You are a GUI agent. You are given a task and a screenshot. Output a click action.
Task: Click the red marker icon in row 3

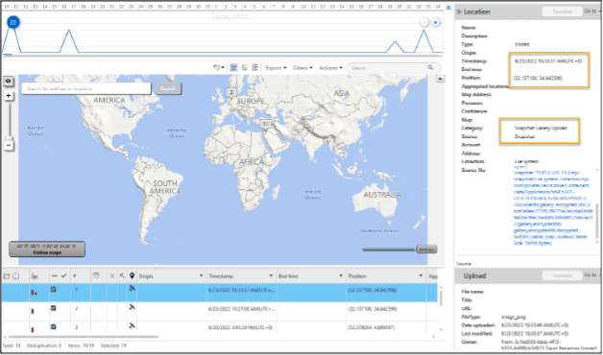click(x=33, y=330)
